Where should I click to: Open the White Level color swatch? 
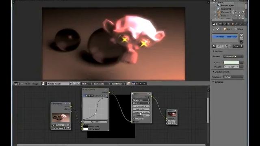(86, 129)
